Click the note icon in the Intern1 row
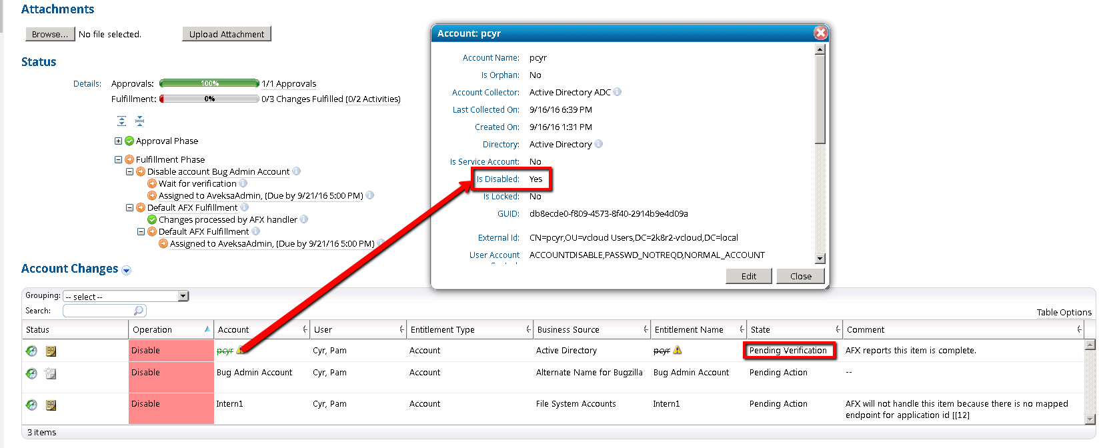This screenshot has width=1101, height=448. pyautogui.click(x=51, y=405)
